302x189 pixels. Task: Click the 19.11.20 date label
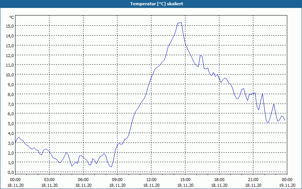[287, 185]
